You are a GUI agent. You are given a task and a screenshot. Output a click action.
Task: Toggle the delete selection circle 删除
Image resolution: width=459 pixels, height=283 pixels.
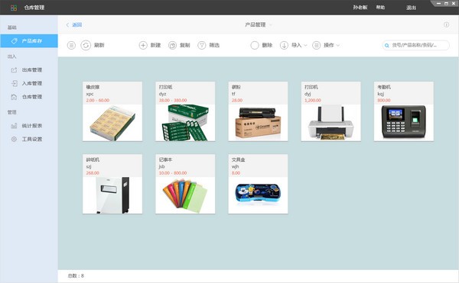click(255, 45)
